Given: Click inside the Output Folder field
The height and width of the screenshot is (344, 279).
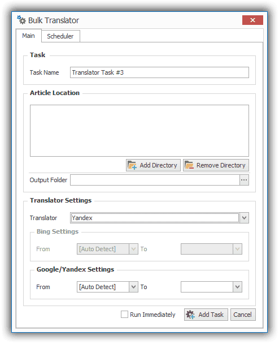Looking at the screenshot, I should [x=155, y=180].
